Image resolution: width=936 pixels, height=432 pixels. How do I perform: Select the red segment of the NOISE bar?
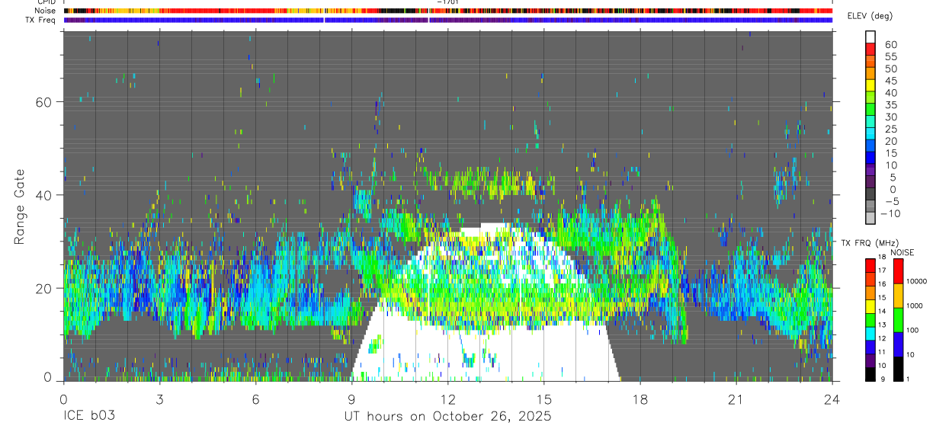pos(898,271)
